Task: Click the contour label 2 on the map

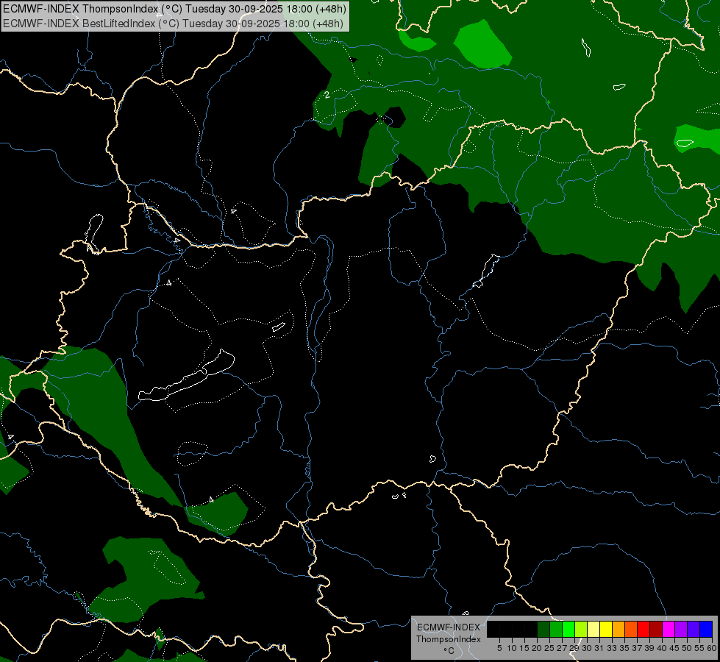Action: click(327, 95)
